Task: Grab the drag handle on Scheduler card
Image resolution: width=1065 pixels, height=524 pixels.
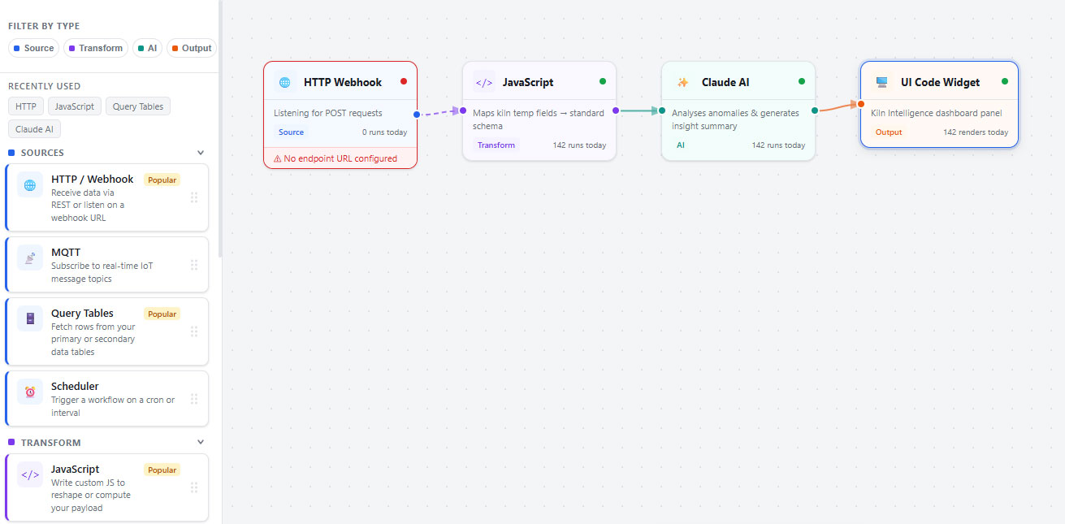Action: pos(194,399)
